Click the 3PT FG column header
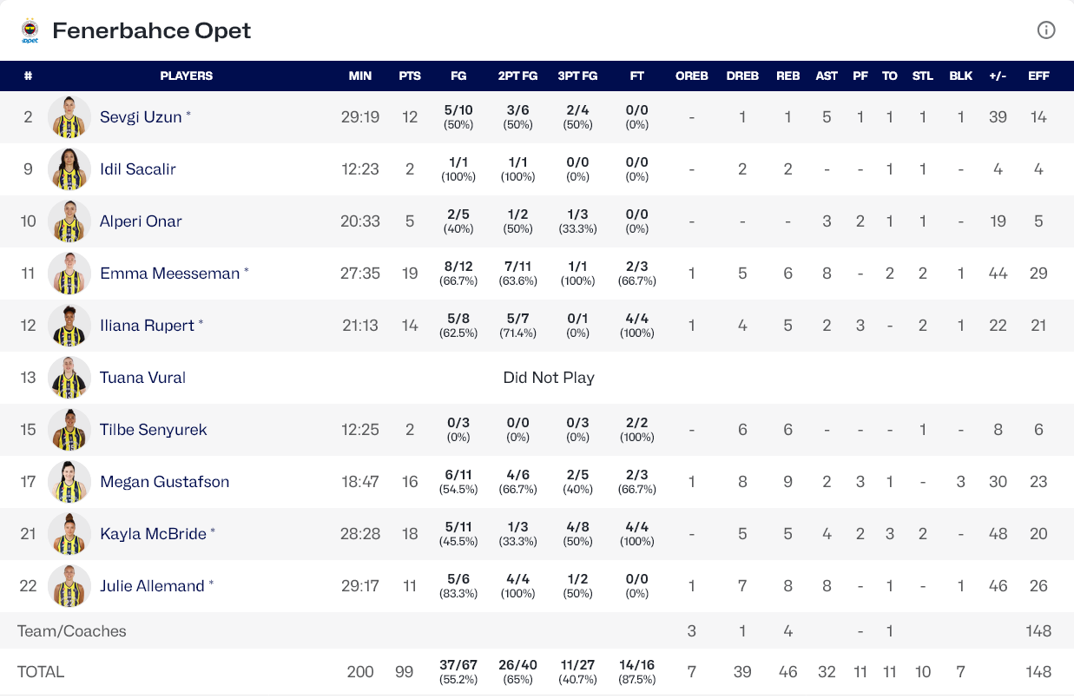 pyautogui.click(x=577, y=76)
